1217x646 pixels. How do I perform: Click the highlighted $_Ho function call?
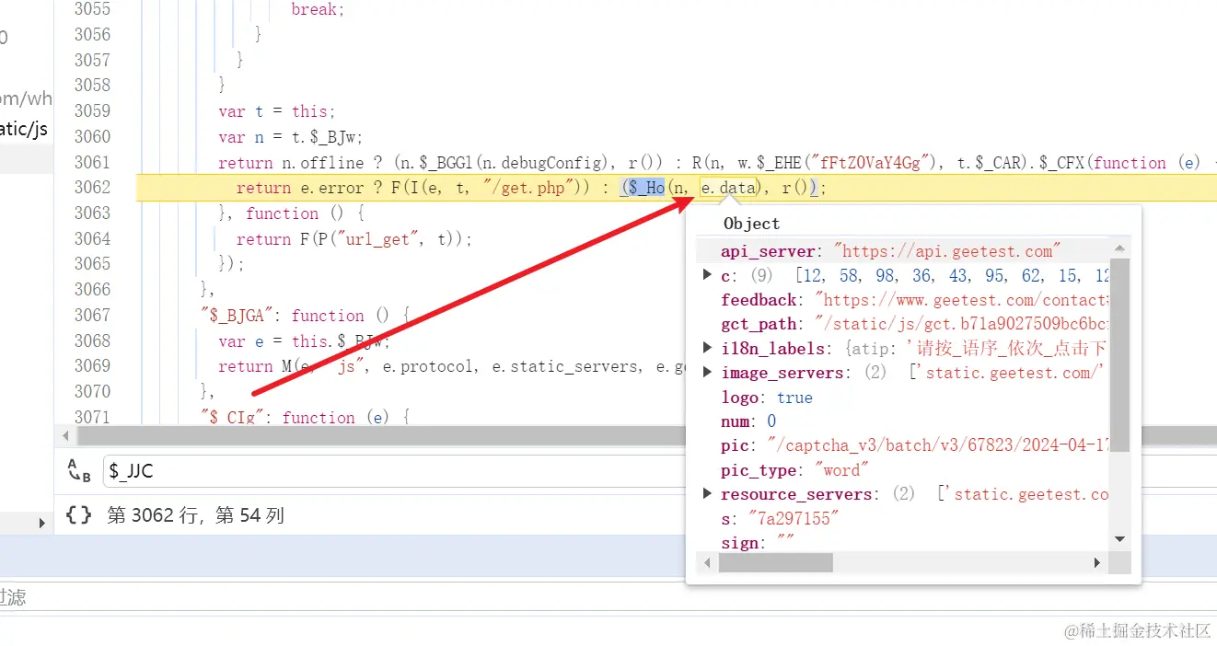tap(647, 188)
